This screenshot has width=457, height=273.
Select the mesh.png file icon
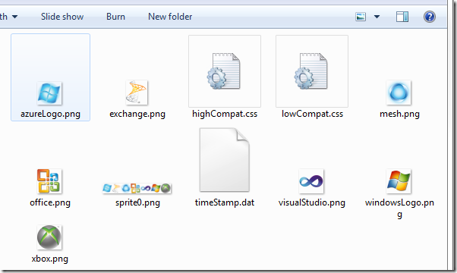point(399,93)
